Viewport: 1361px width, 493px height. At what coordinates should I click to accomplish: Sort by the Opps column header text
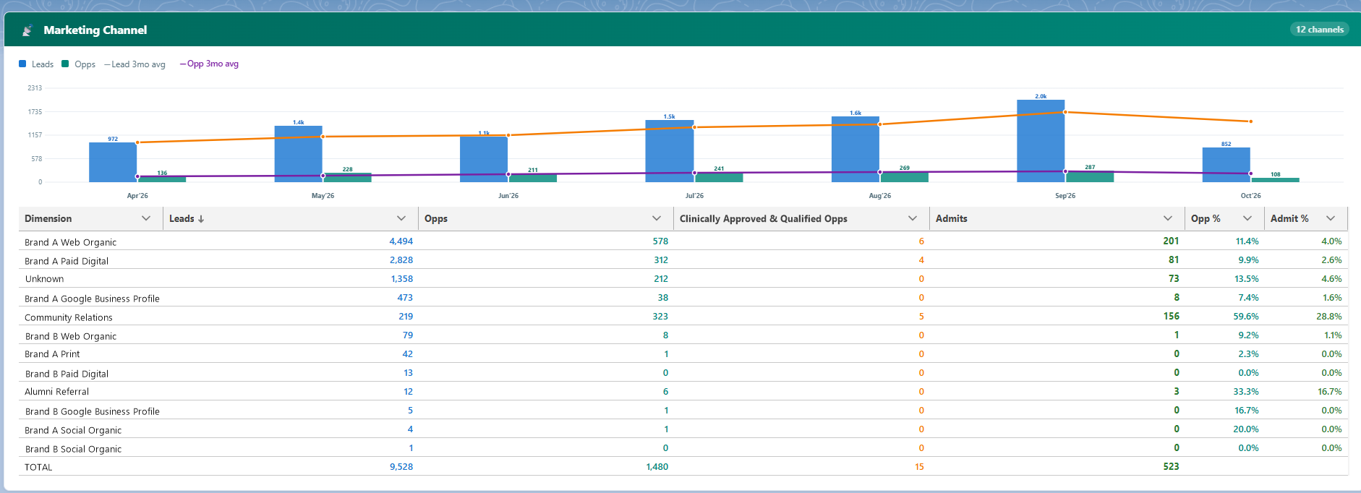pos(436,218)
